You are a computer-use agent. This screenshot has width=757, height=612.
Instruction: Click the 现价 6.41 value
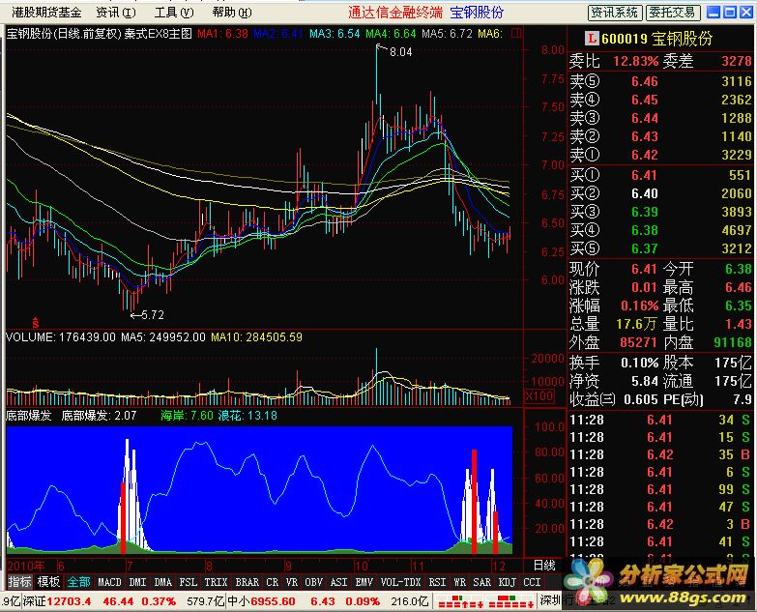pos(644,269)
